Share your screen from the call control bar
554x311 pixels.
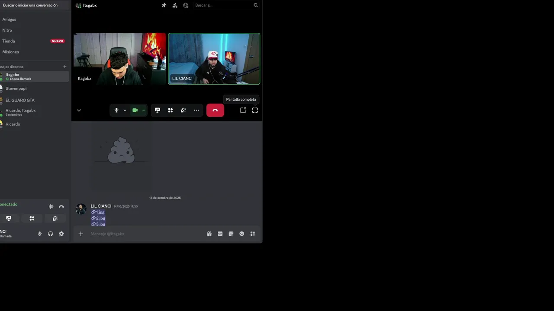tap(158, 110)
